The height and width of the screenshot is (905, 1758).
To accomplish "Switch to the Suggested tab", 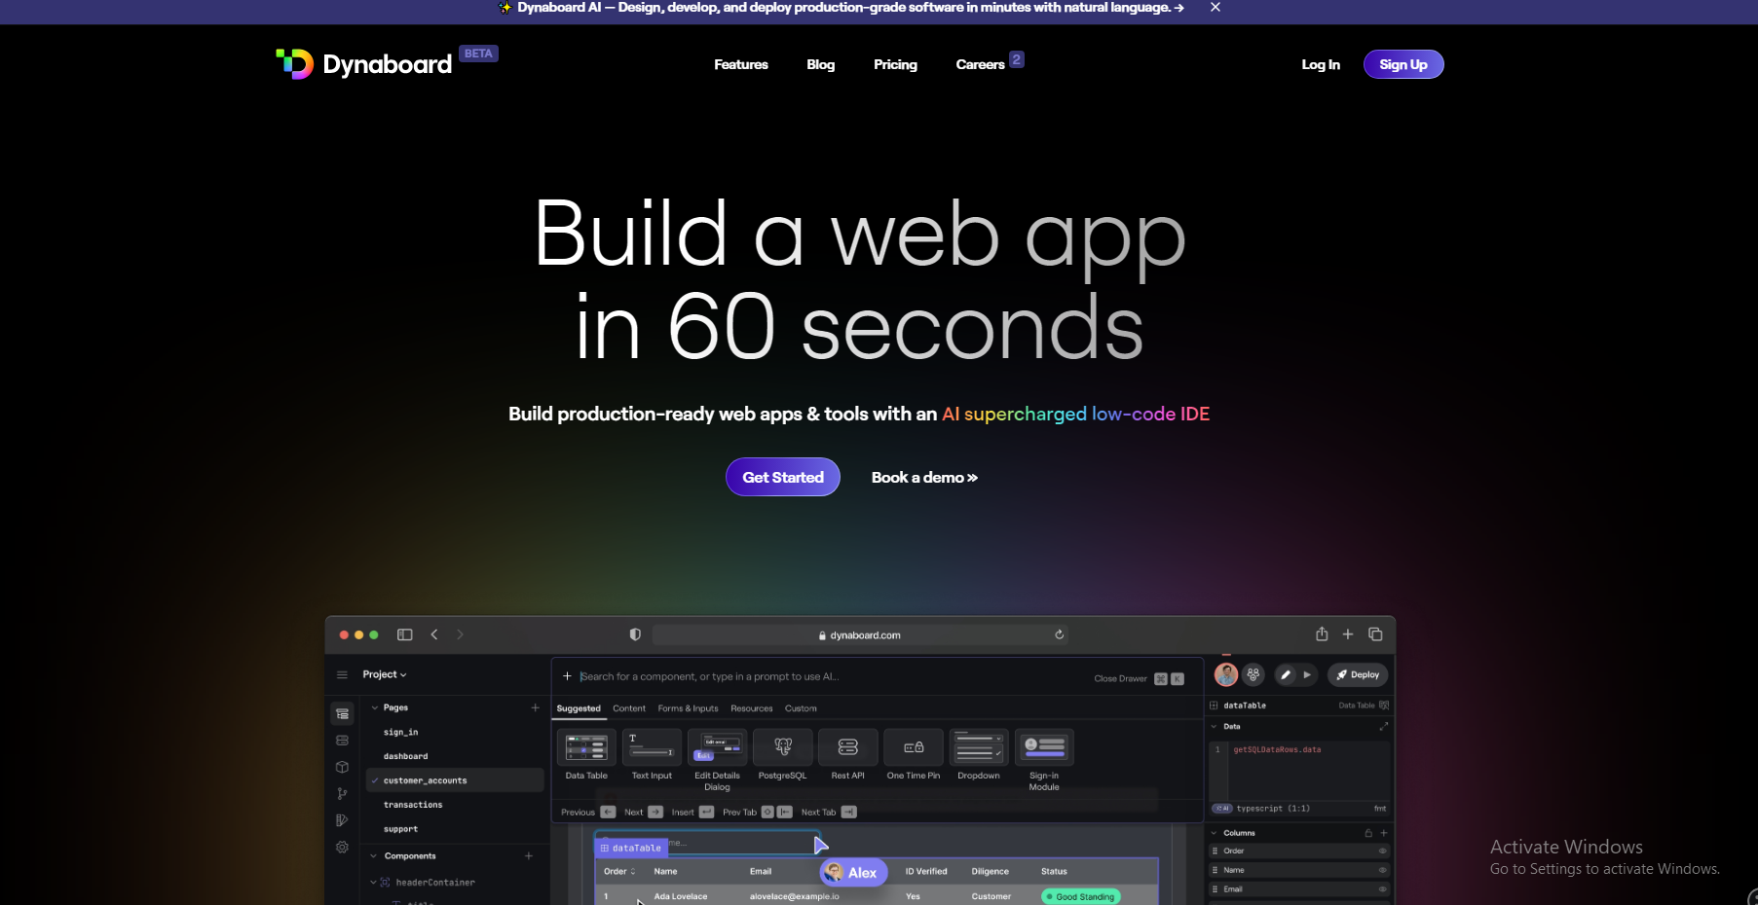I will click(579, 708).
